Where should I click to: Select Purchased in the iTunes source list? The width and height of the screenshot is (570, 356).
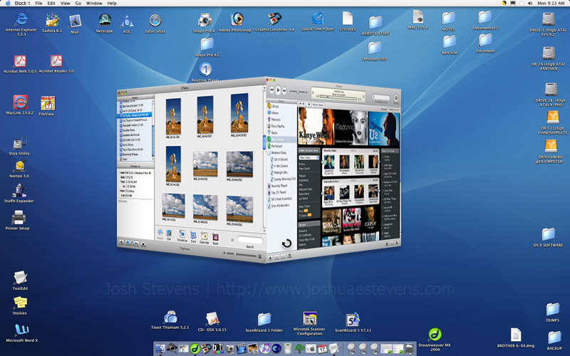pos(276,146)
